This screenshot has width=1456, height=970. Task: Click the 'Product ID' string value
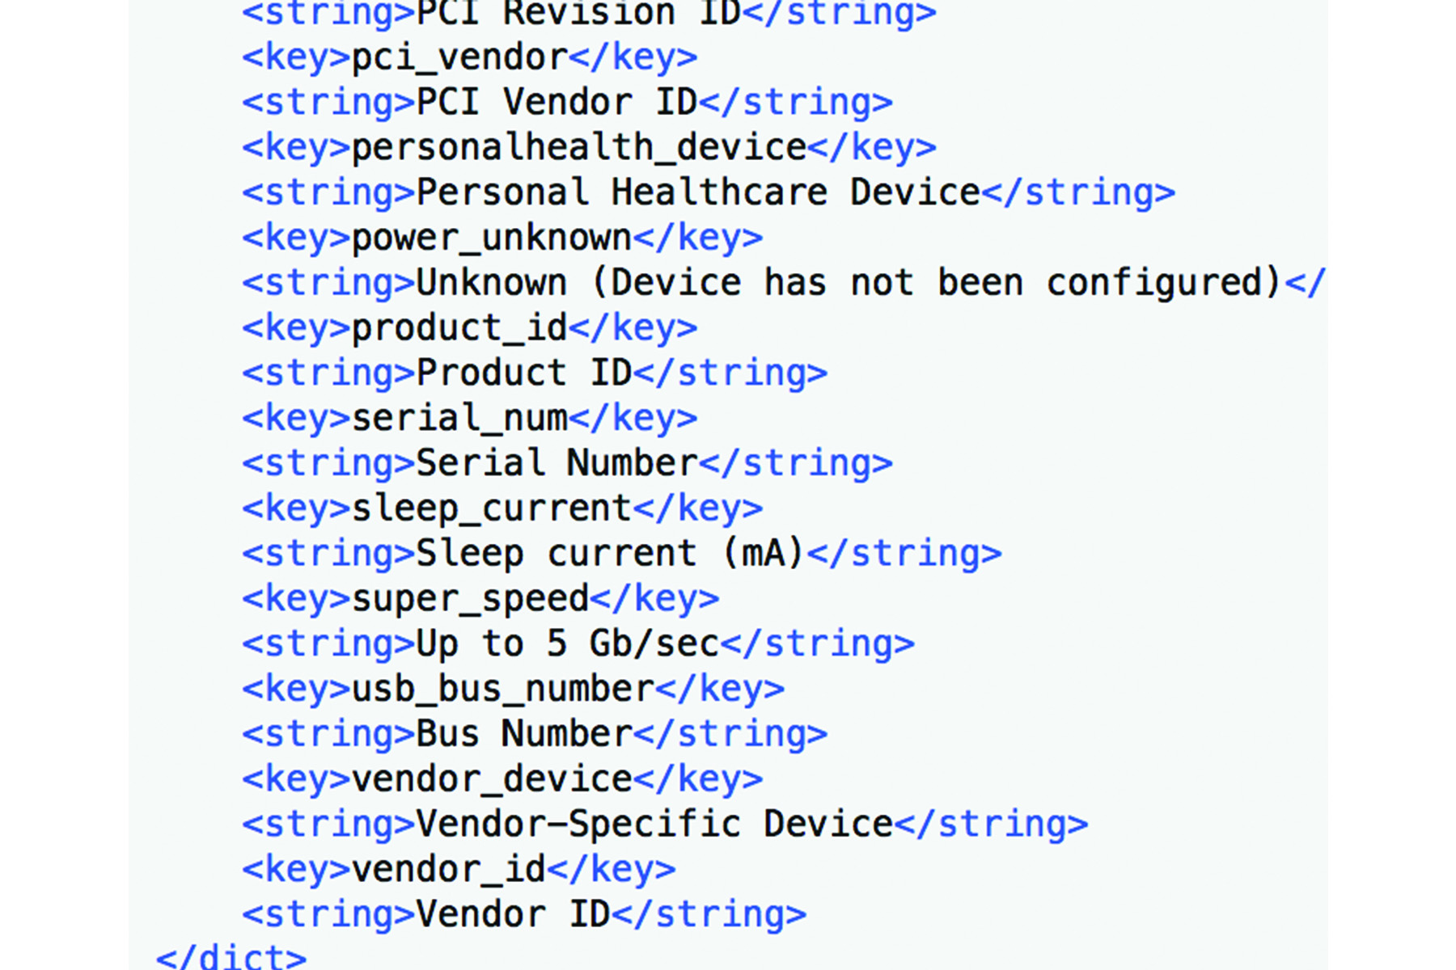coord(523,373)
